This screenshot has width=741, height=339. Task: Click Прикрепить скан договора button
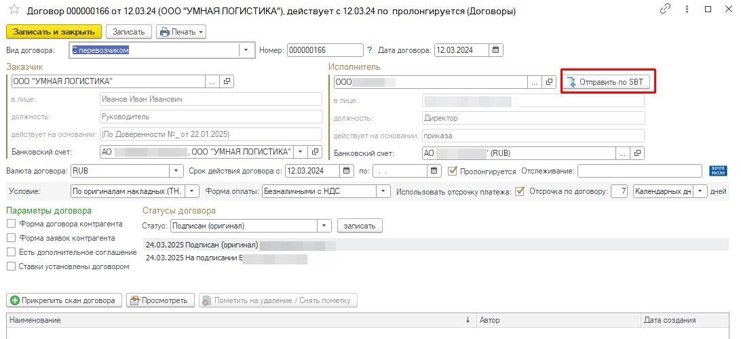tap(64, 300)
